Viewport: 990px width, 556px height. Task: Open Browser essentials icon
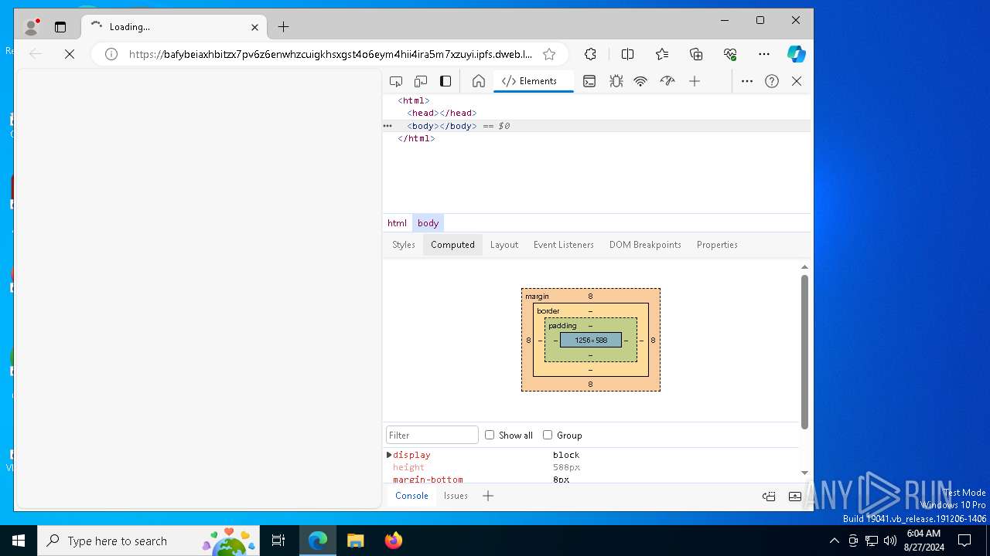point(730,54)
